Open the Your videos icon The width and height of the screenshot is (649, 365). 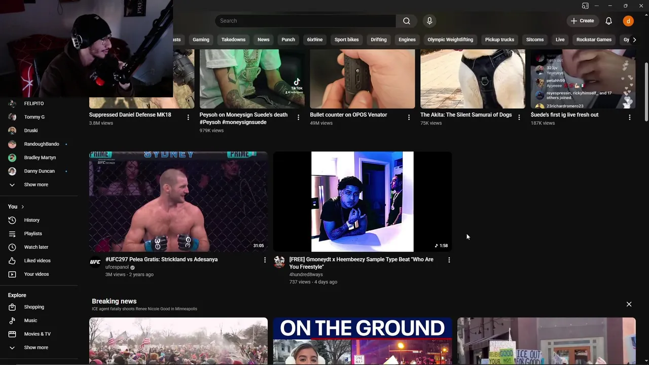[12, 274]
